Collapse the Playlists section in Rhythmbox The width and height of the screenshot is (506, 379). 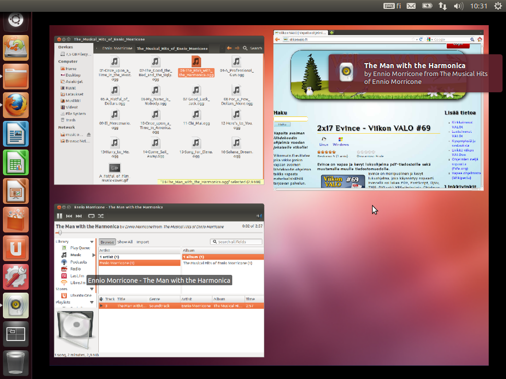point(91,303)
